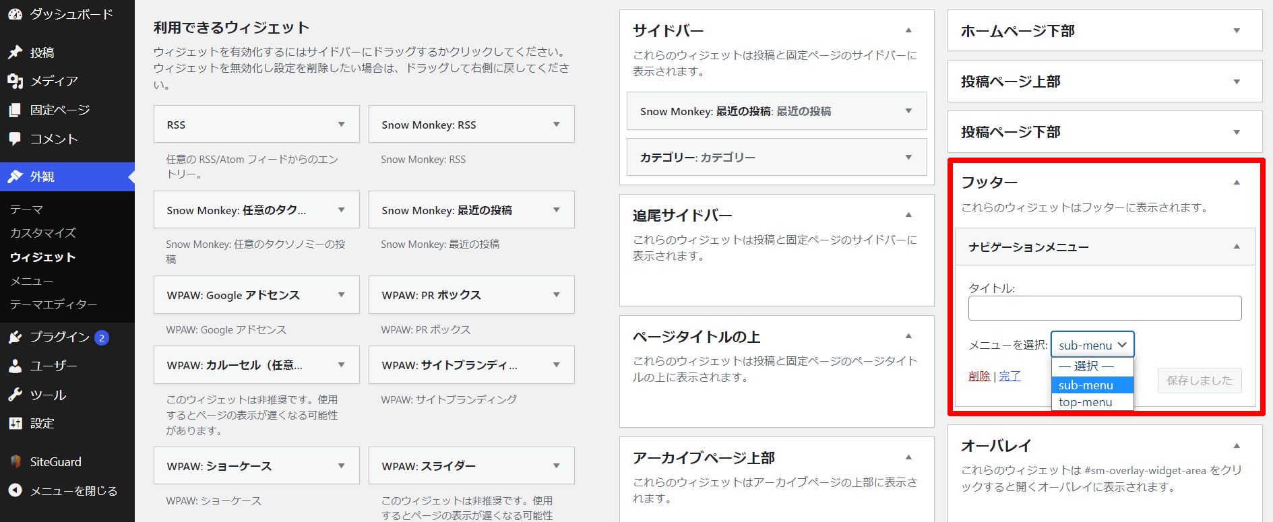The width and height of the screenshot is (1273, 522).
Task: Click the 削除 link in the widget
Action: pyautogui.click(x=979, y=376)
